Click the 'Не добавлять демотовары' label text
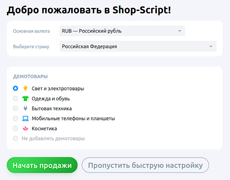This screenshot has width=230, height=180. coord(53,138)
